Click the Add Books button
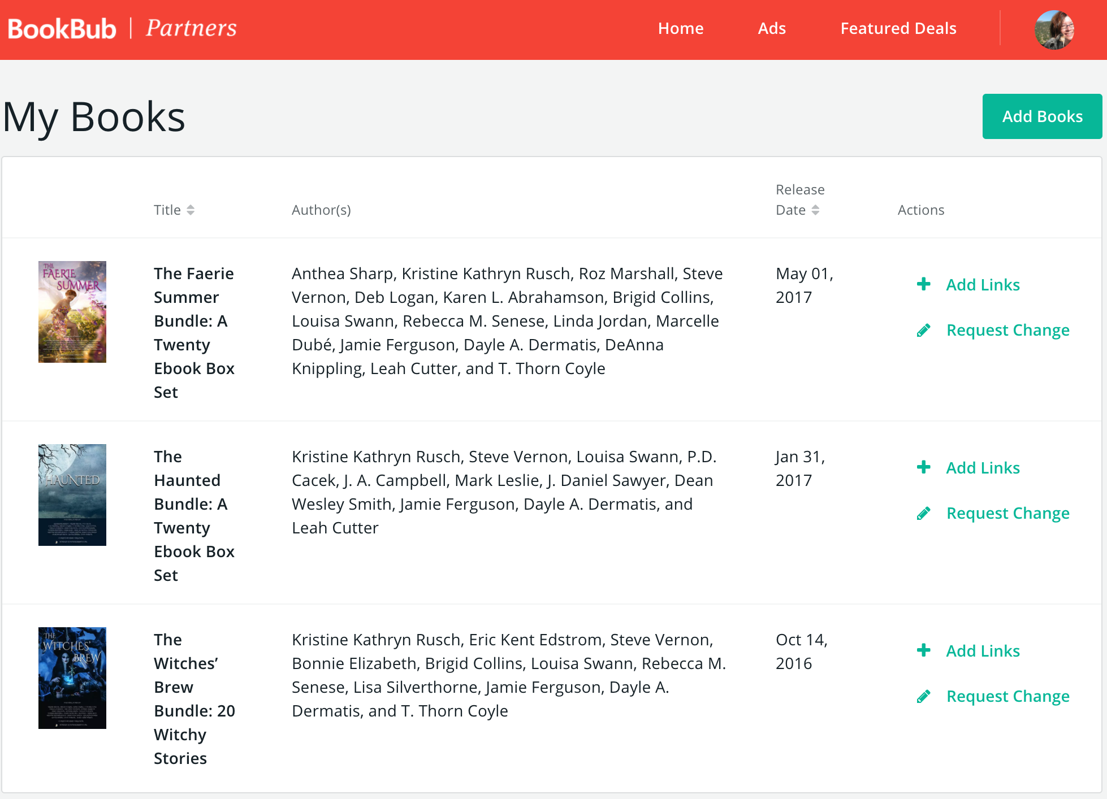 [1042, 116]
